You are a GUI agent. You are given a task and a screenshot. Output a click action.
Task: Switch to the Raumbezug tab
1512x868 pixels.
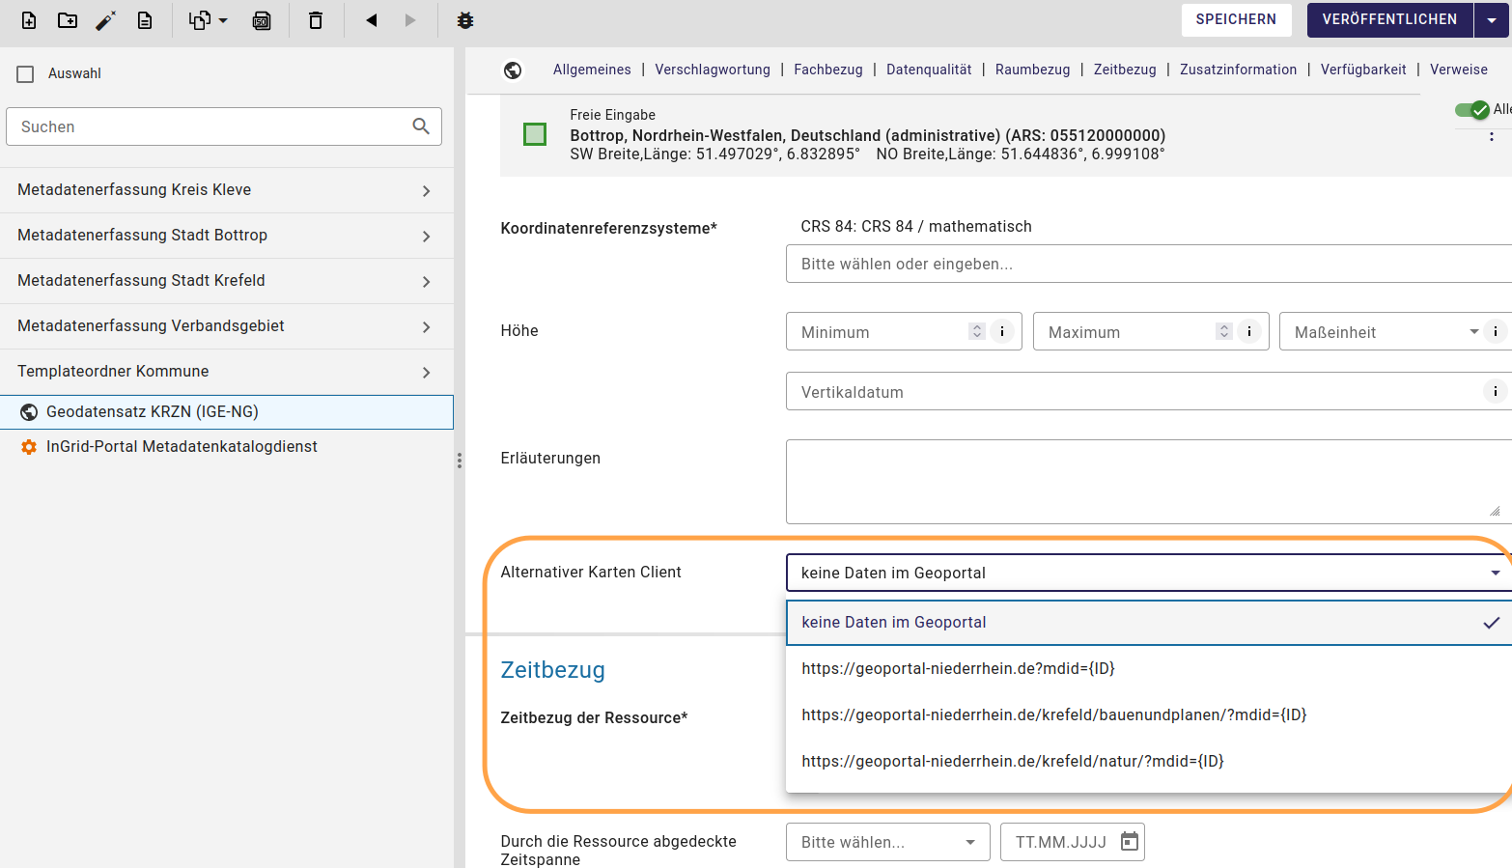[1032, 69]
